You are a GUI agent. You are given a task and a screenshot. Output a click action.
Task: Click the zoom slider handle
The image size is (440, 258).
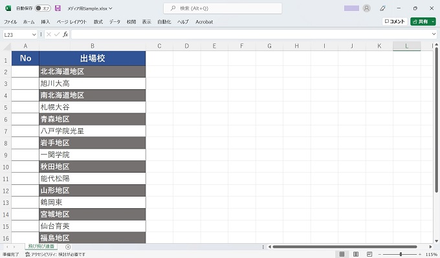(401, 254)
